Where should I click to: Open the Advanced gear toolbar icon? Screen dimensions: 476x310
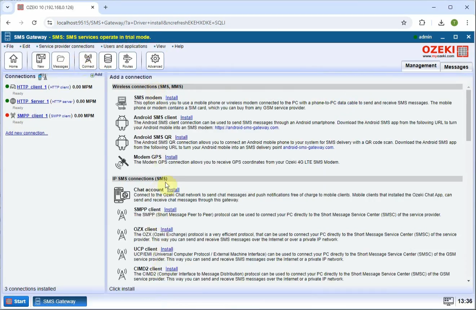coord(155,61)
